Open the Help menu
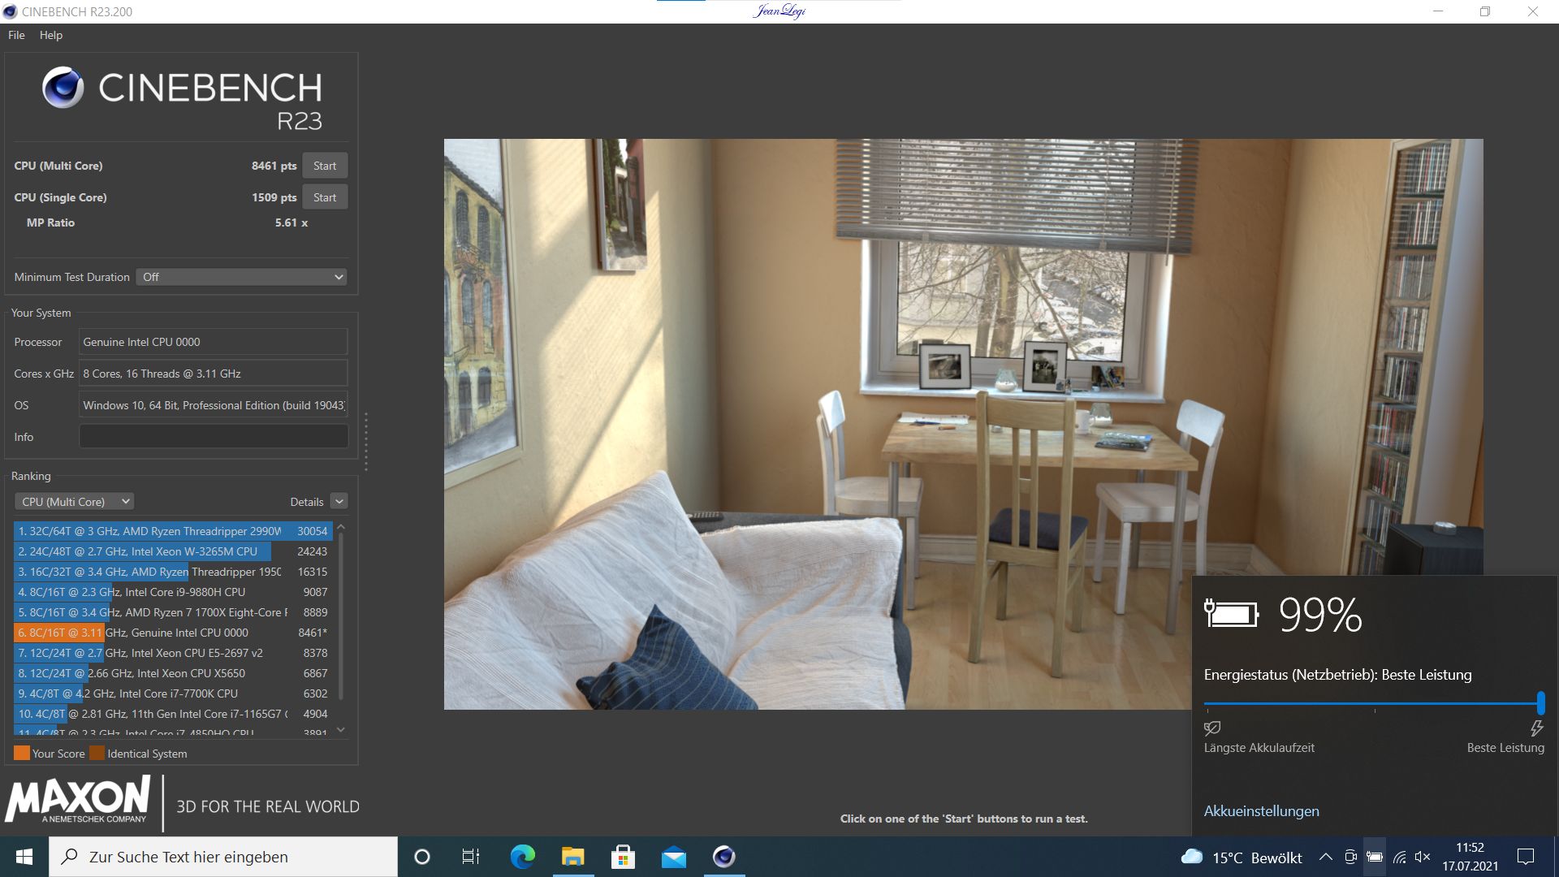This screenshot has height=877, width=1559. [51, 35]
